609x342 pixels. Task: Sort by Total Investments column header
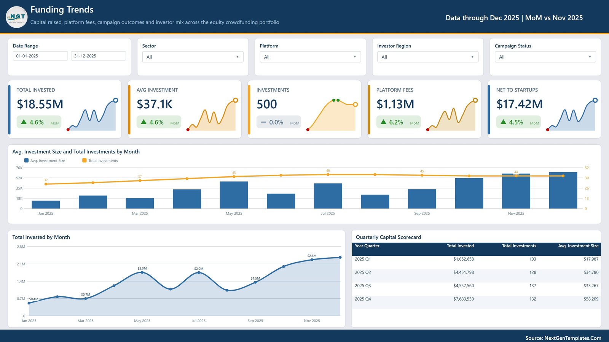point(519,246)
